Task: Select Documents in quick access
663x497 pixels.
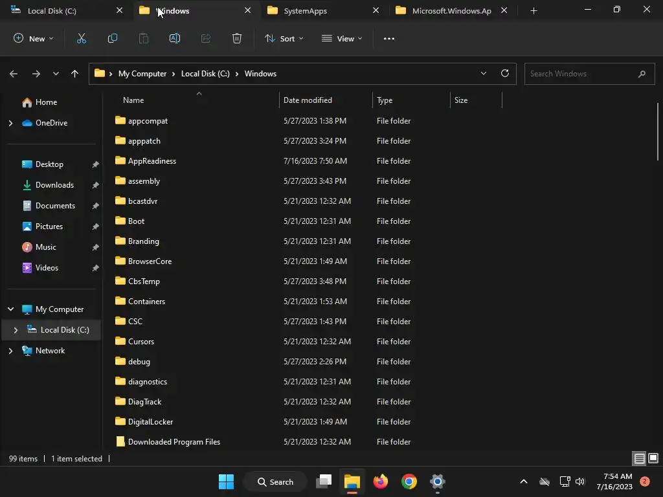Action: pyautogui.click(x=55, y=206)
